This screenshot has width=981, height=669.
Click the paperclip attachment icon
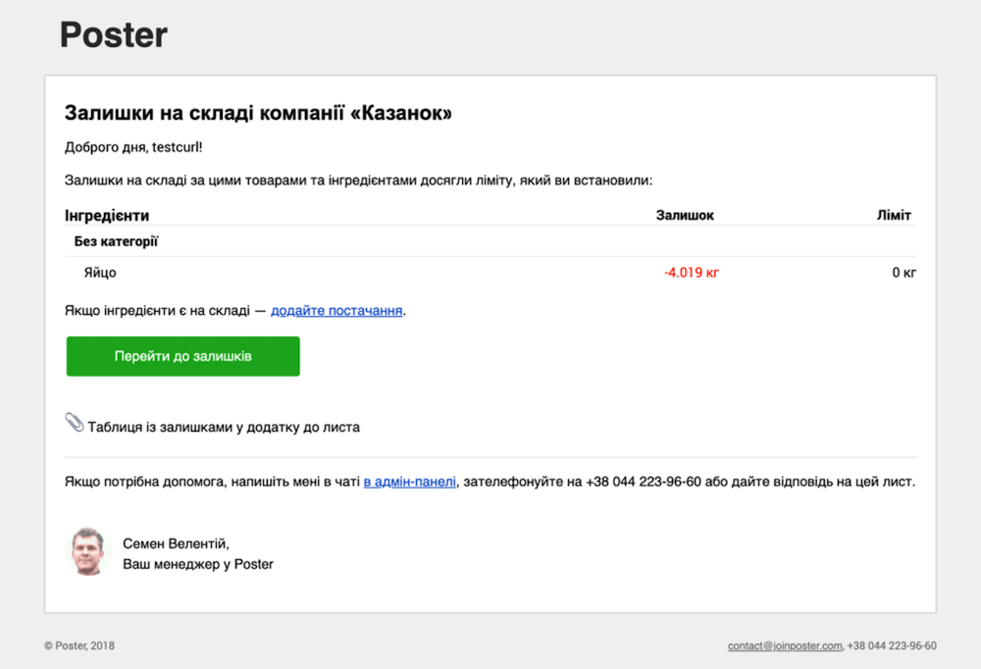pos(75,423)
